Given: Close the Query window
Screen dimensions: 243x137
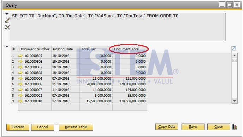Looking at the screenshot, I should [237, 5].
